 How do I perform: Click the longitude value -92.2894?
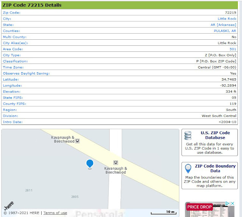(x=228, y=85)
